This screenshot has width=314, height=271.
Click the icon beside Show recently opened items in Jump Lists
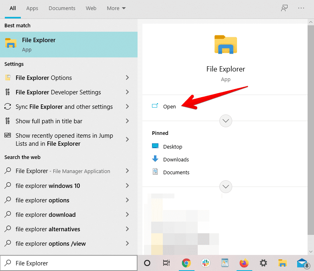(8, 135)
